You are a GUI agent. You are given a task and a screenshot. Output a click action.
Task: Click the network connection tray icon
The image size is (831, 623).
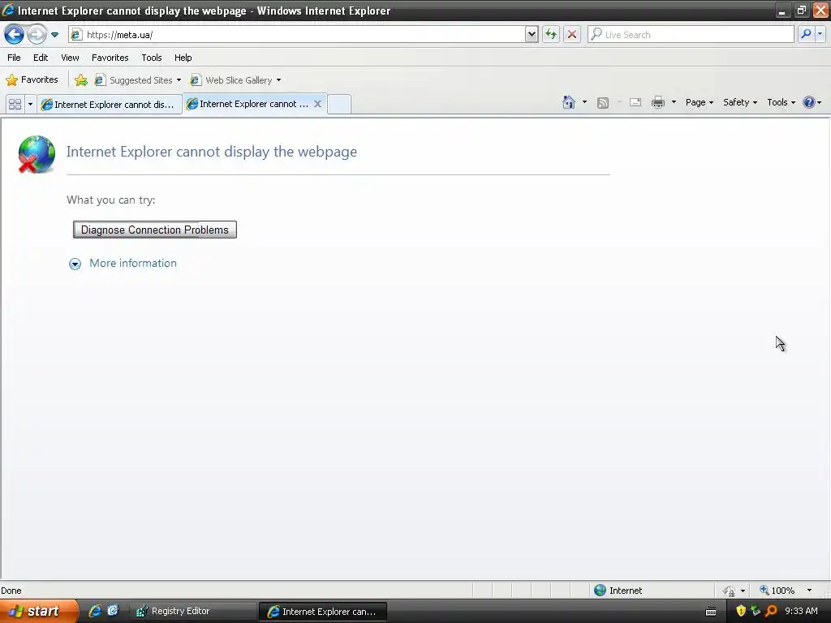coord(756,611)
